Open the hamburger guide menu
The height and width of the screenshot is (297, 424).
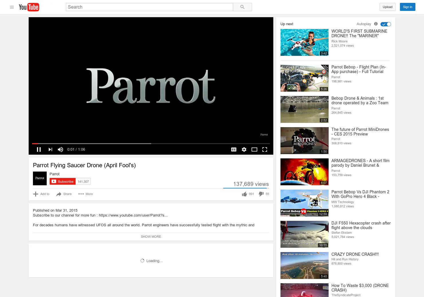coord(12,7)
